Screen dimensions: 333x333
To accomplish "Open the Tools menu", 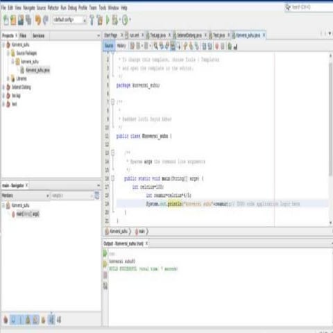I will [103, 8].
